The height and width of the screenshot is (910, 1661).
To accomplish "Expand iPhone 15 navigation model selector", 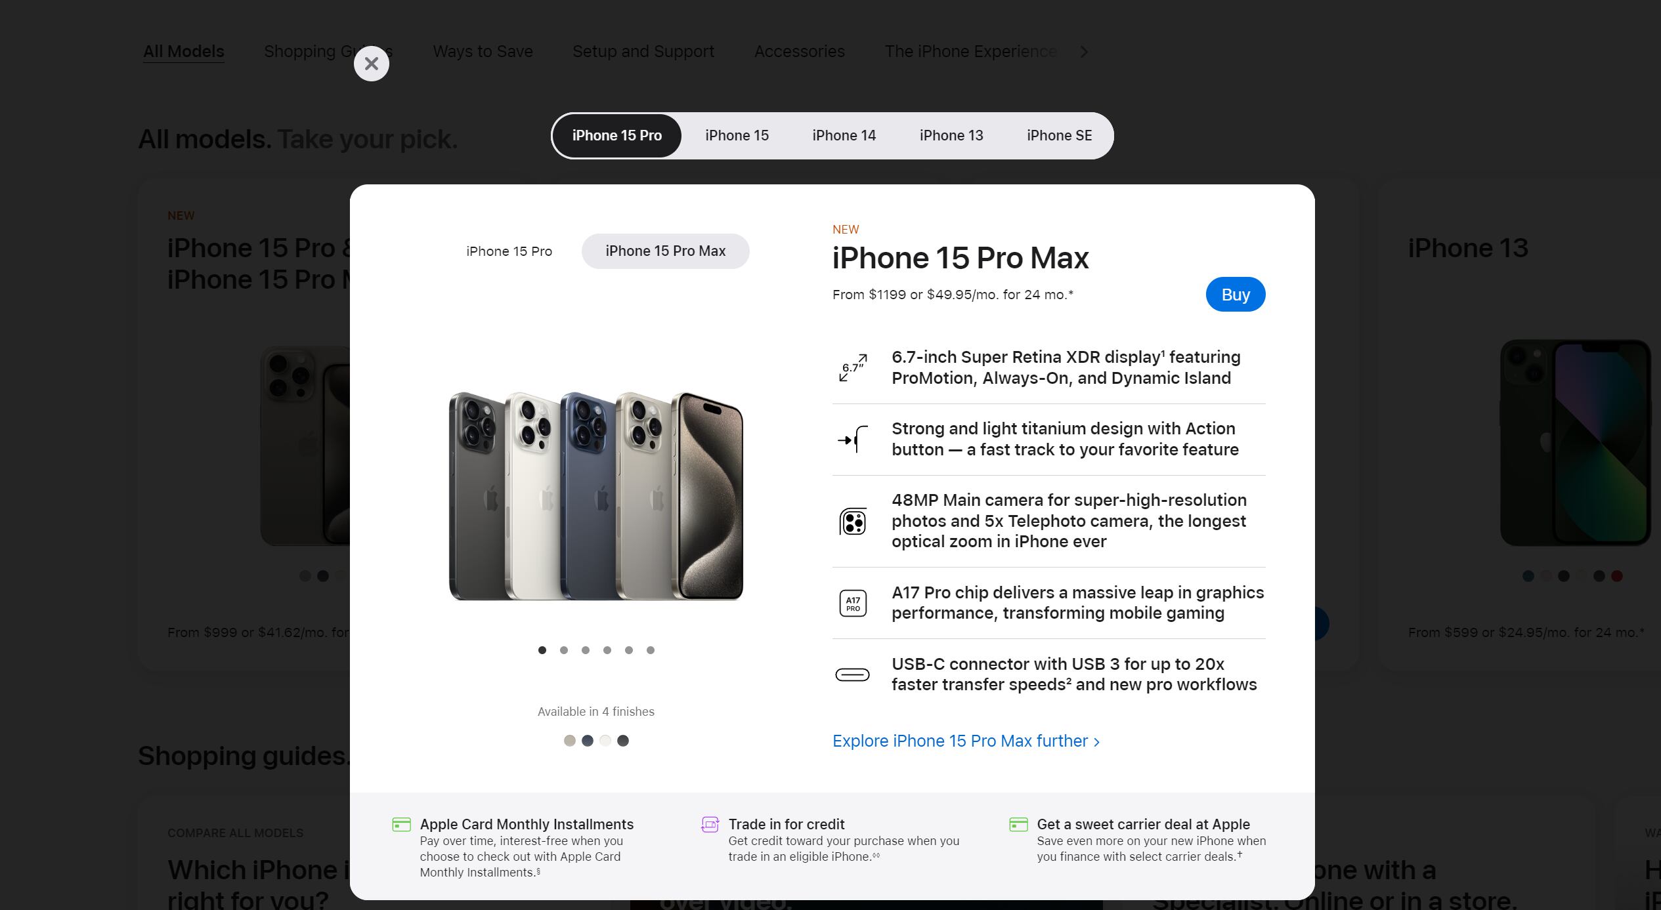I will tap(737, 134).
